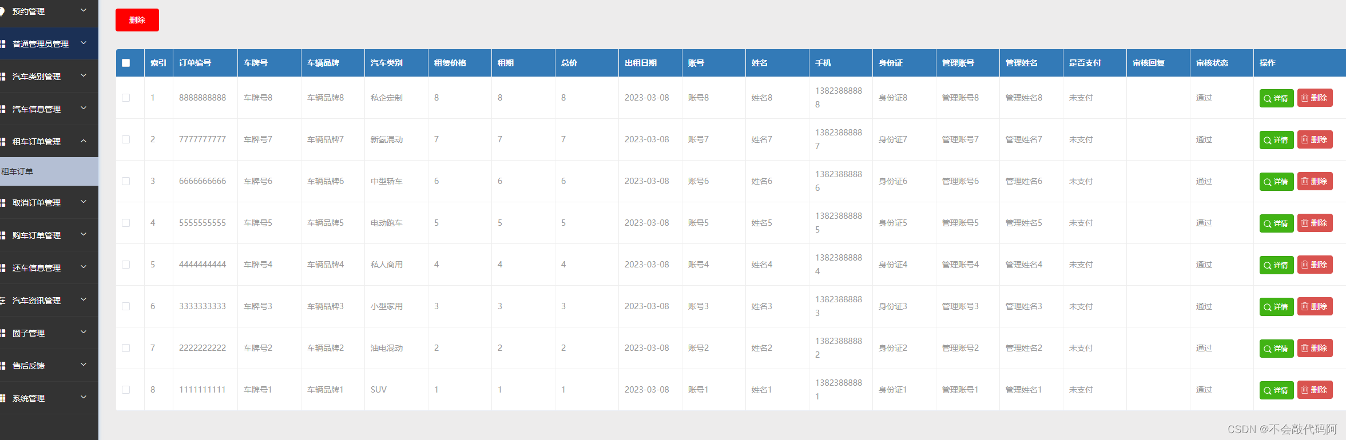The image size is (1346, 440).
Task: Expand 取消订单管理 chevron
Action: (84, 202)
